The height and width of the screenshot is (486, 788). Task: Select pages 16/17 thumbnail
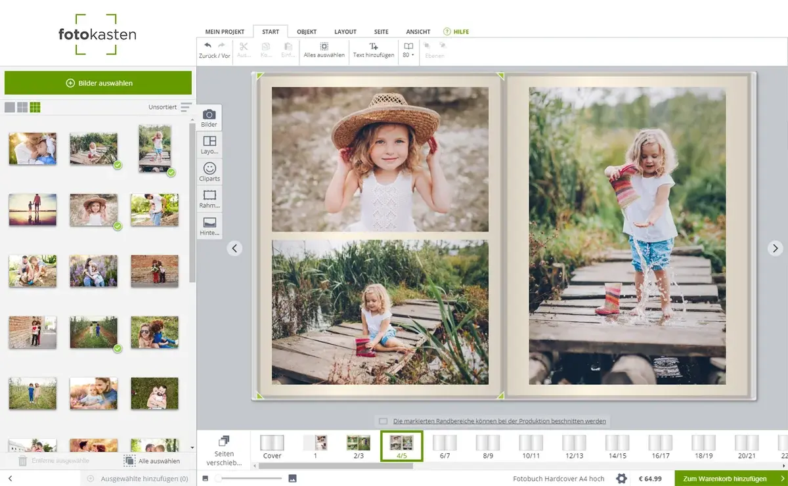pos(661,447)
